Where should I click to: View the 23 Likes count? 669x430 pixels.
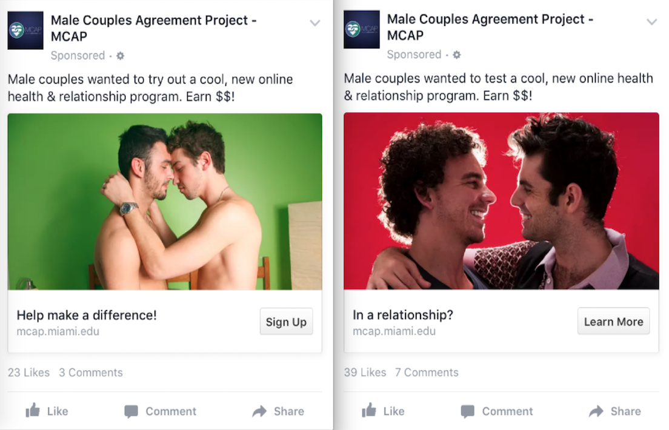tap(28, 372)
